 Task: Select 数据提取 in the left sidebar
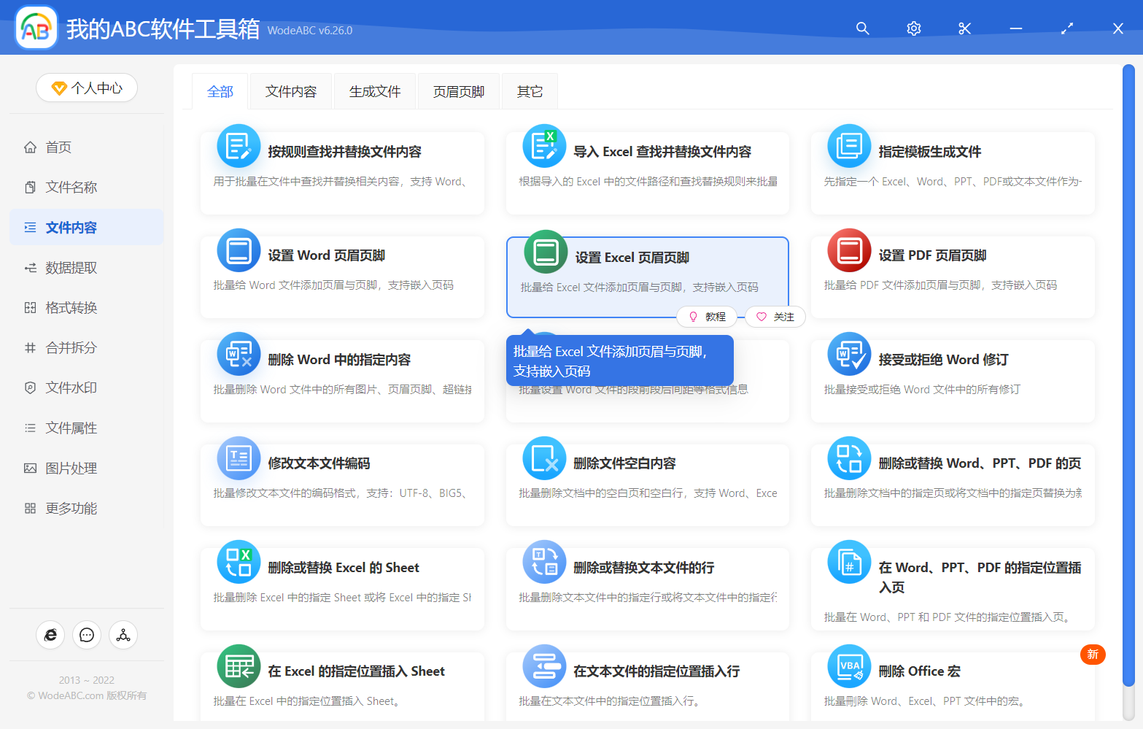click(69, 267)
